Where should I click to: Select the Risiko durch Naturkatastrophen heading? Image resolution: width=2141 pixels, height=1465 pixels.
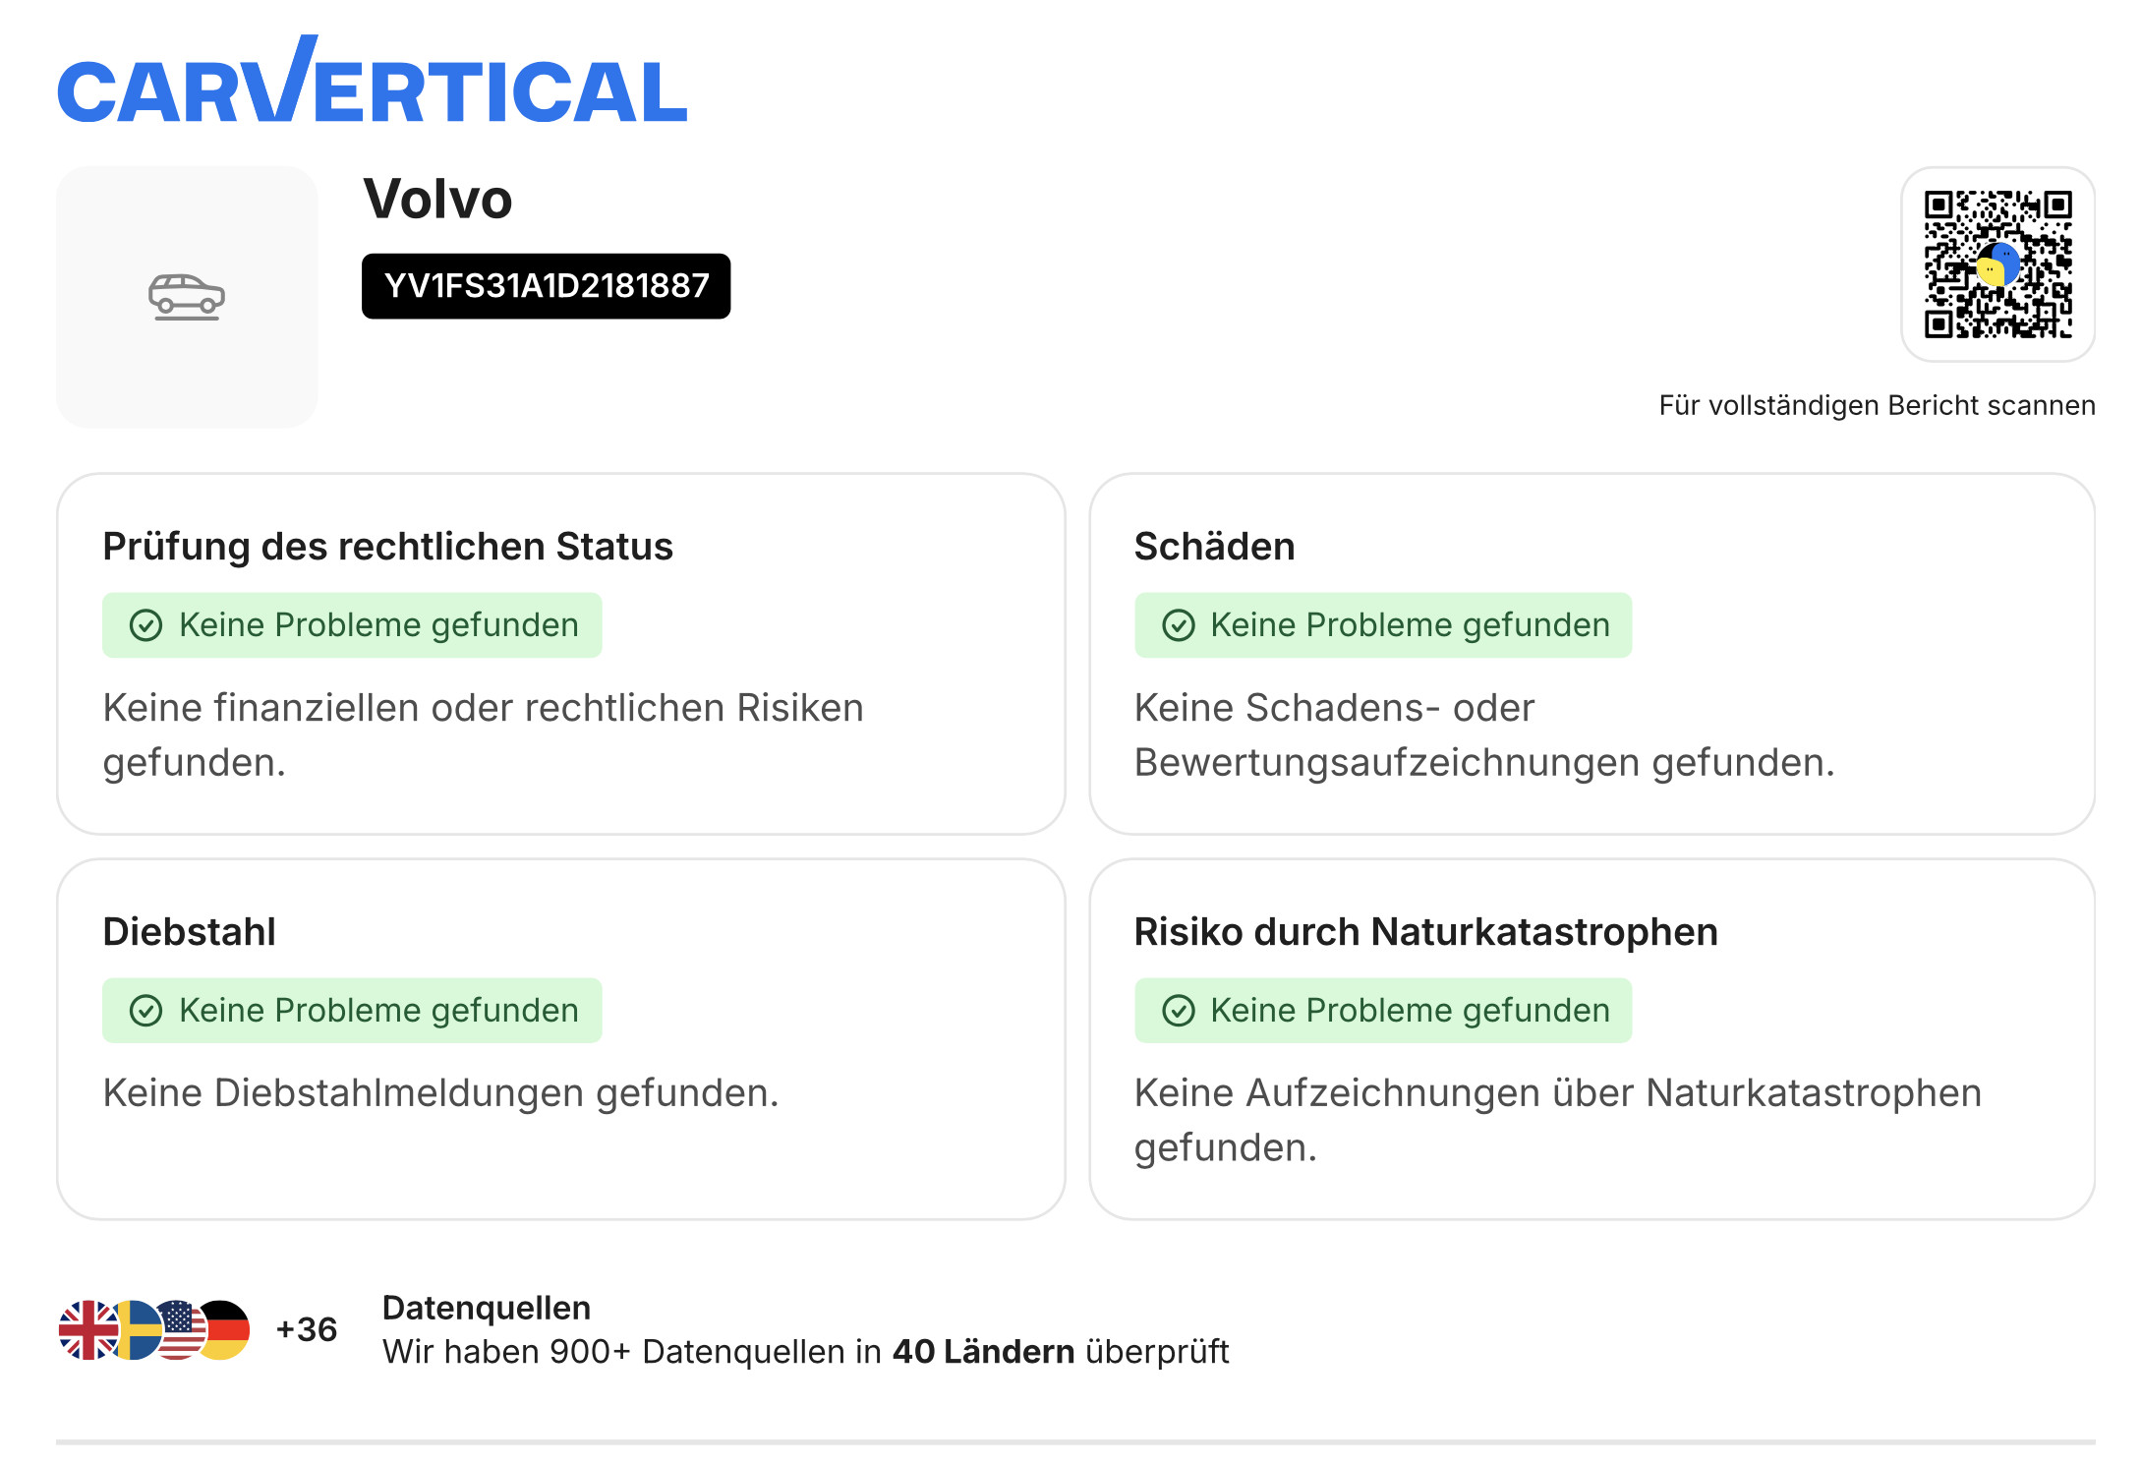coord(1425,932)
